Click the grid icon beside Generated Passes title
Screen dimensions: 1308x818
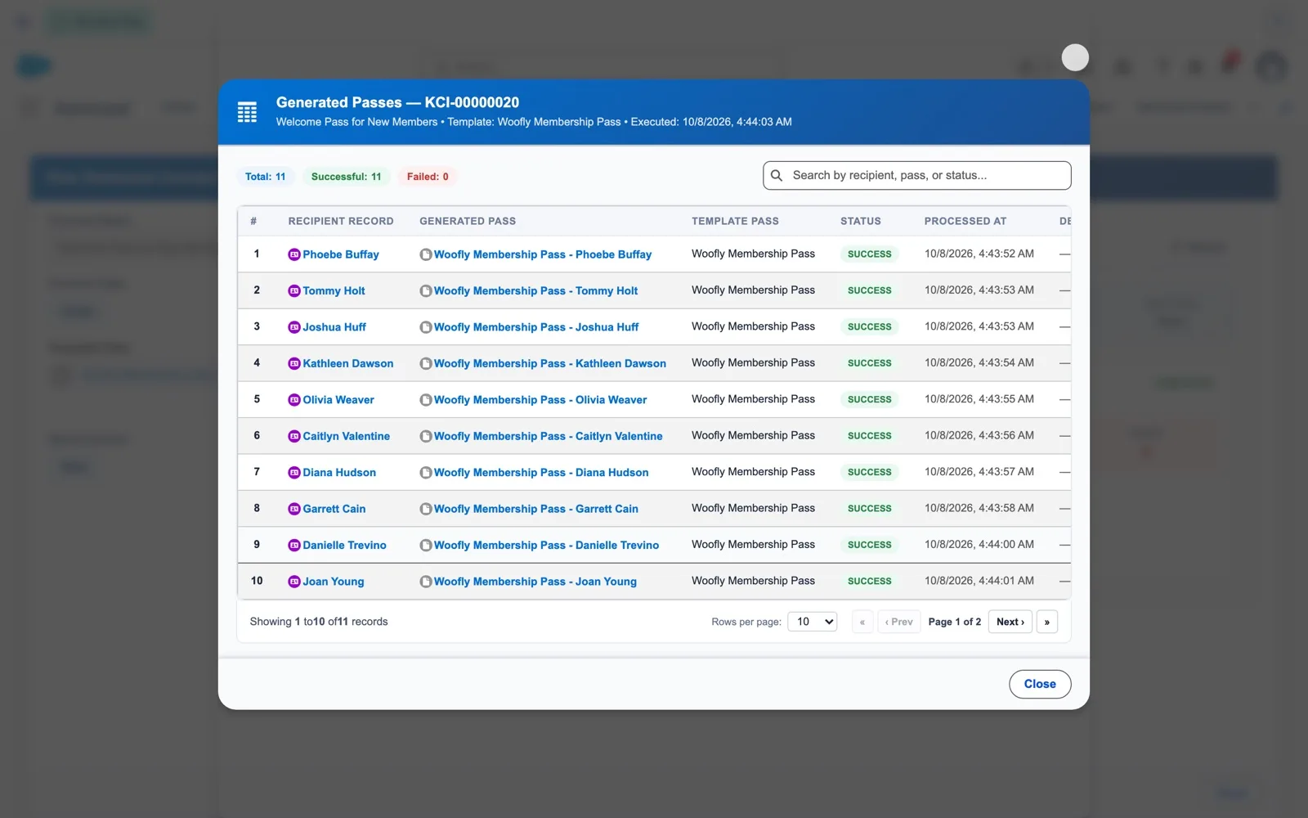pos(247,112)
